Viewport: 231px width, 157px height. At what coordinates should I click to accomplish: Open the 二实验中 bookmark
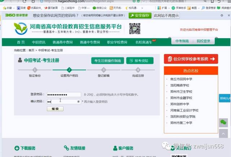point(68,8)
